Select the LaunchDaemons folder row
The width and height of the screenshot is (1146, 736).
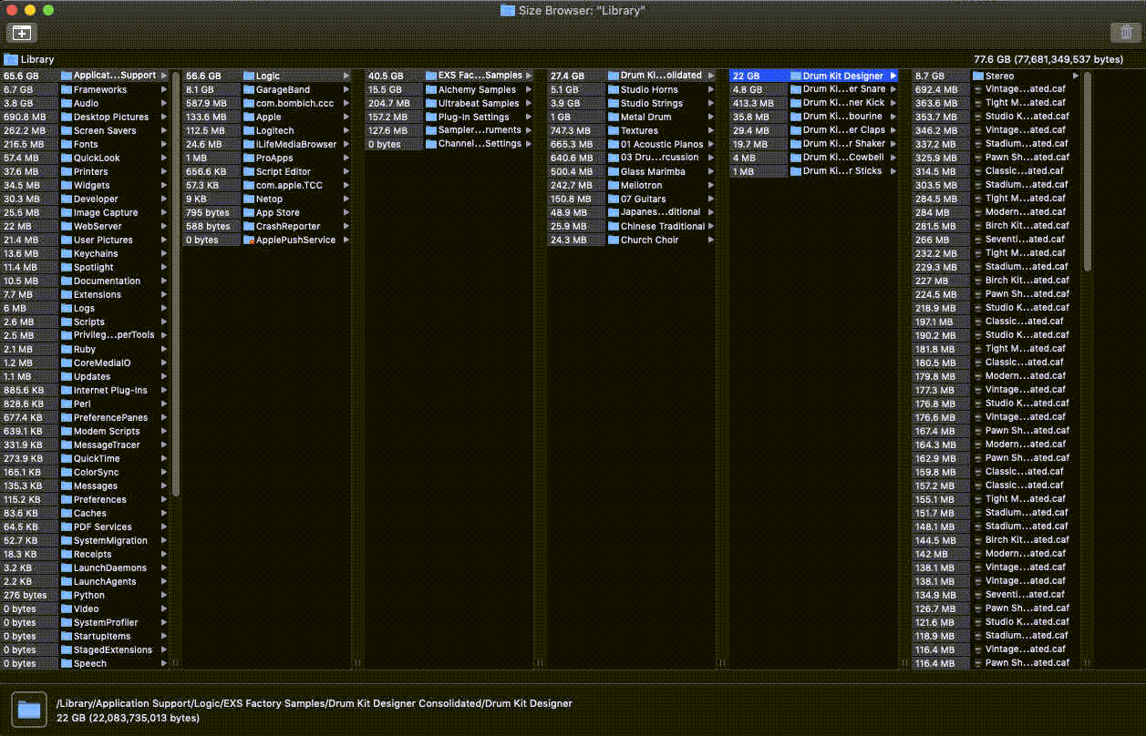click(85, 567)
